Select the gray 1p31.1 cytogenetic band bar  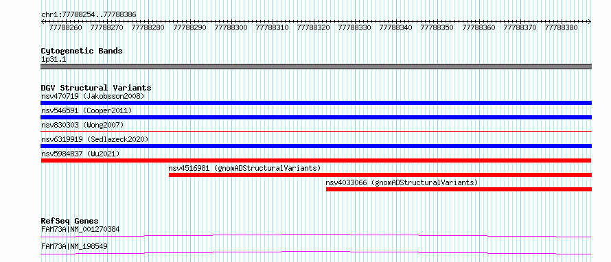(x=316, y=67)
